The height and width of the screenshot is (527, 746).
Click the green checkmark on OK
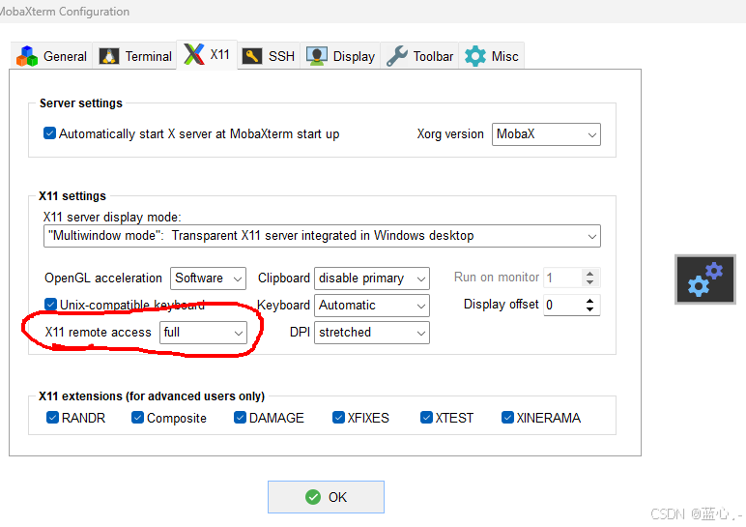pyautogui.click(x=313, y=497)
